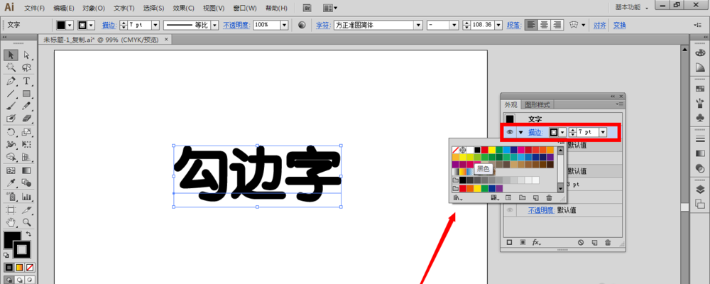The image size is (710, 284).
Task: Collapse the 描边 row disclosure triangle
Action: [520, 132]
